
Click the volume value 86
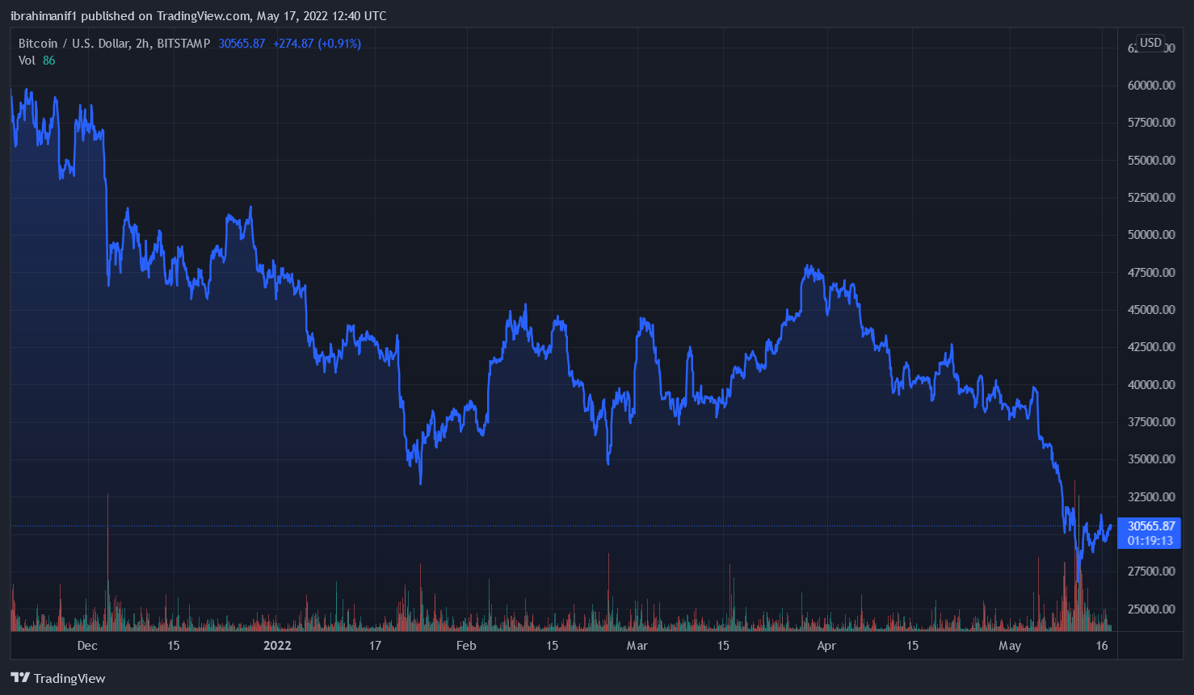49,61
